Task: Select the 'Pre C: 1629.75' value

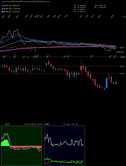Action: coord(80,12)
